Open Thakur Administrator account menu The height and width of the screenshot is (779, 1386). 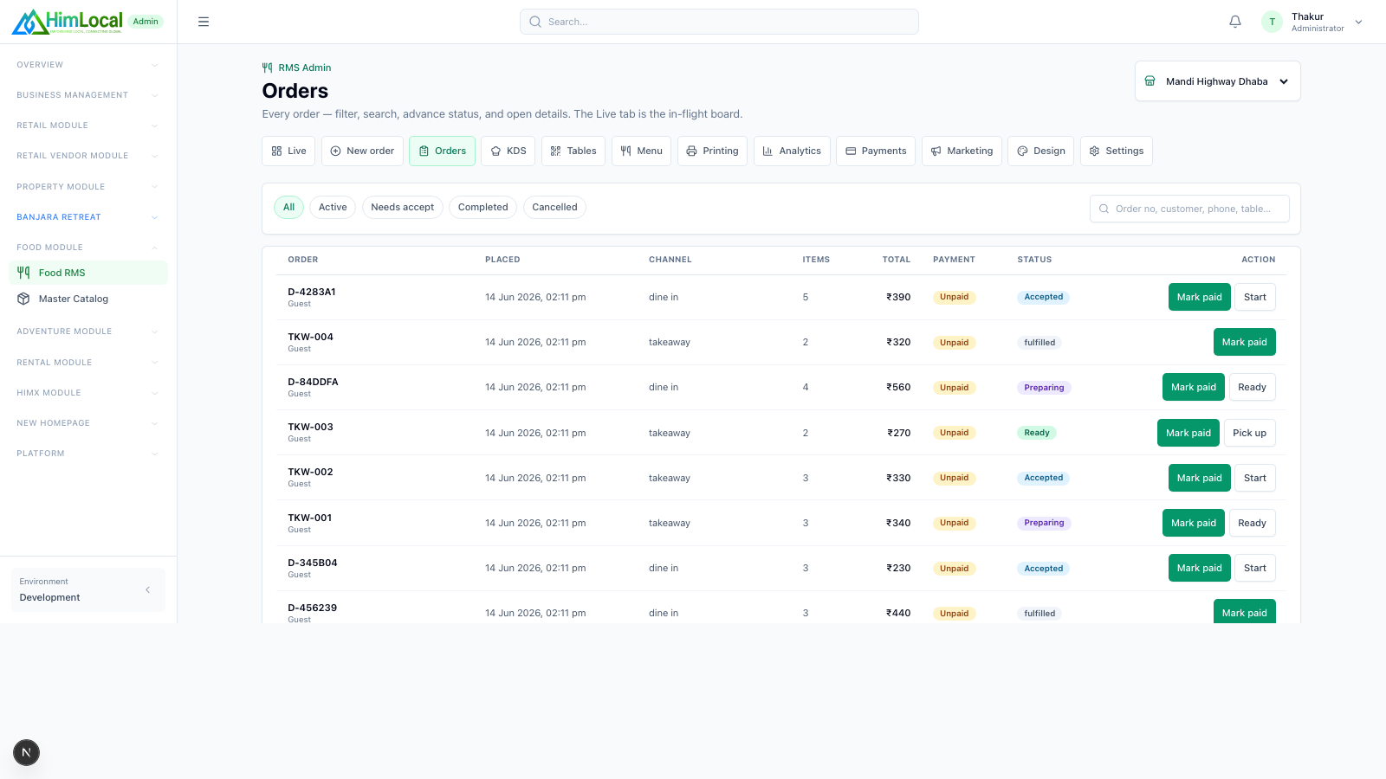1312,22
